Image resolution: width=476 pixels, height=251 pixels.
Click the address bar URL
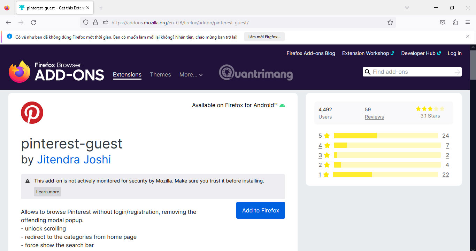pyautogui.click(x=180, y=23)
